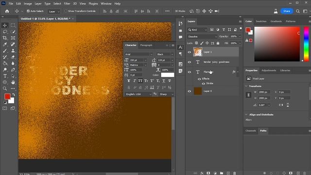This screenshot has width=311, height=175.
Task: Toggle Effects visibility eye
Action: tap(199, 79)
